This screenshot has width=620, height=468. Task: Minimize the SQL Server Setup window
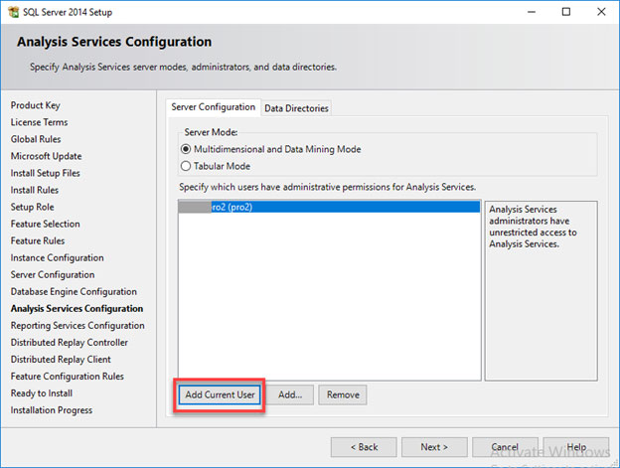pyautogui.click(x=532, y=12)
